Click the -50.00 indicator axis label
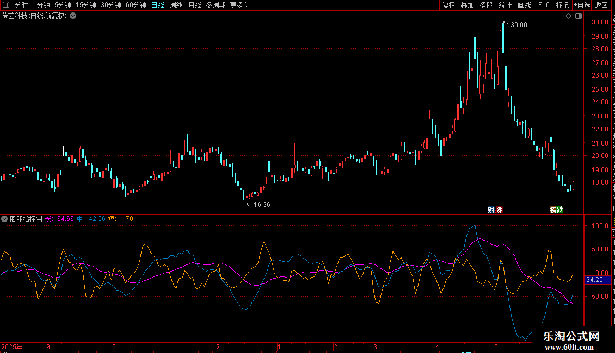Image resolution: width=615 pixels, height=353 pixels. [x=599, y=297]
